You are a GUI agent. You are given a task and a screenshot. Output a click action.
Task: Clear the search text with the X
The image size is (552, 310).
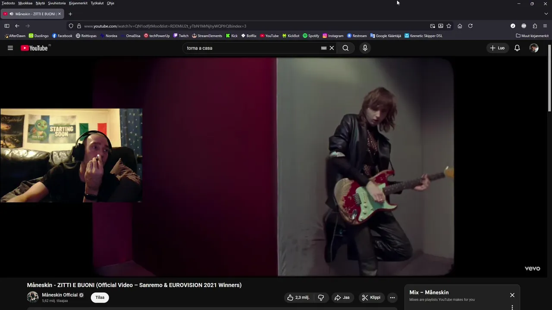[332, 48]
